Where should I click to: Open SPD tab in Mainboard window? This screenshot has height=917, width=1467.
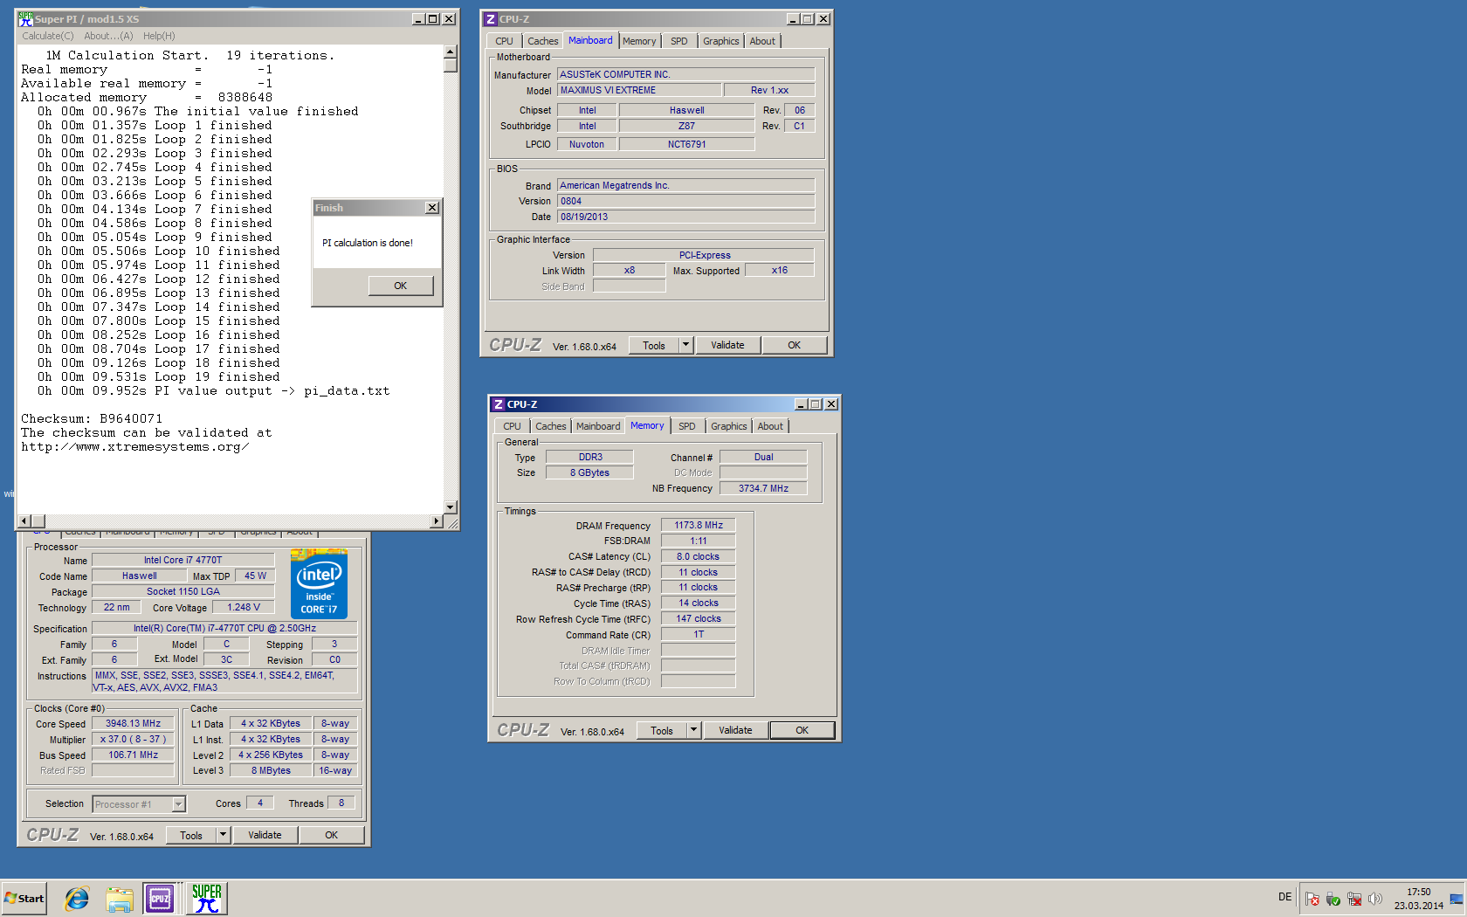[x=679, y=41]
